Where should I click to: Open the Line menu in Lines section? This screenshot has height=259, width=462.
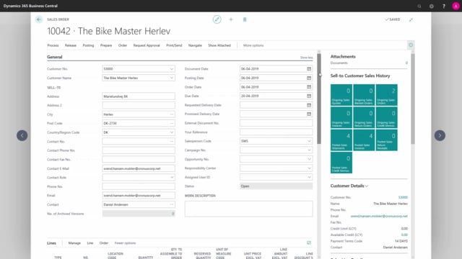[90, 243]
